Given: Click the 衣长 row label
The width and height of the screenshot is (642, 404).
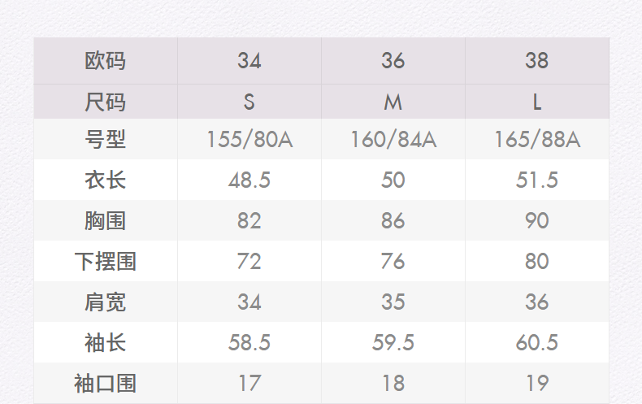Looking at the screenshot, I should pos(106,180).
